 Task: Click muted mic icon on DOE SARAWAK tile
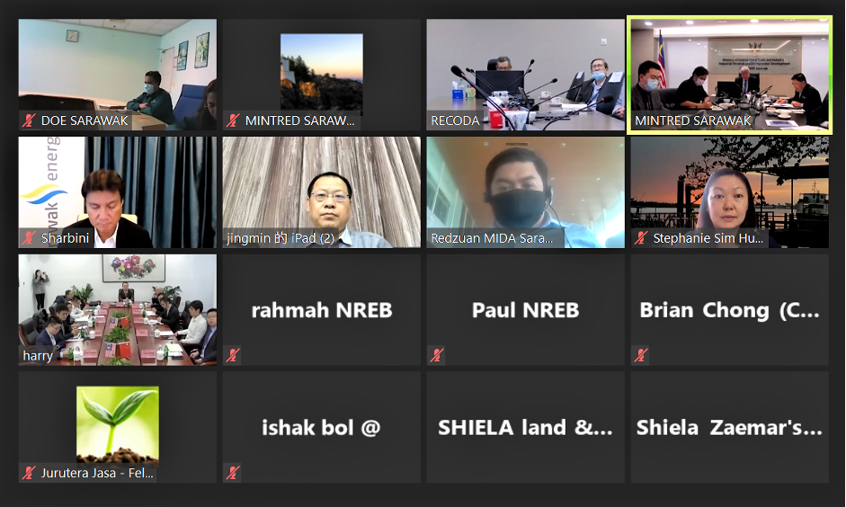pos(29,120)
